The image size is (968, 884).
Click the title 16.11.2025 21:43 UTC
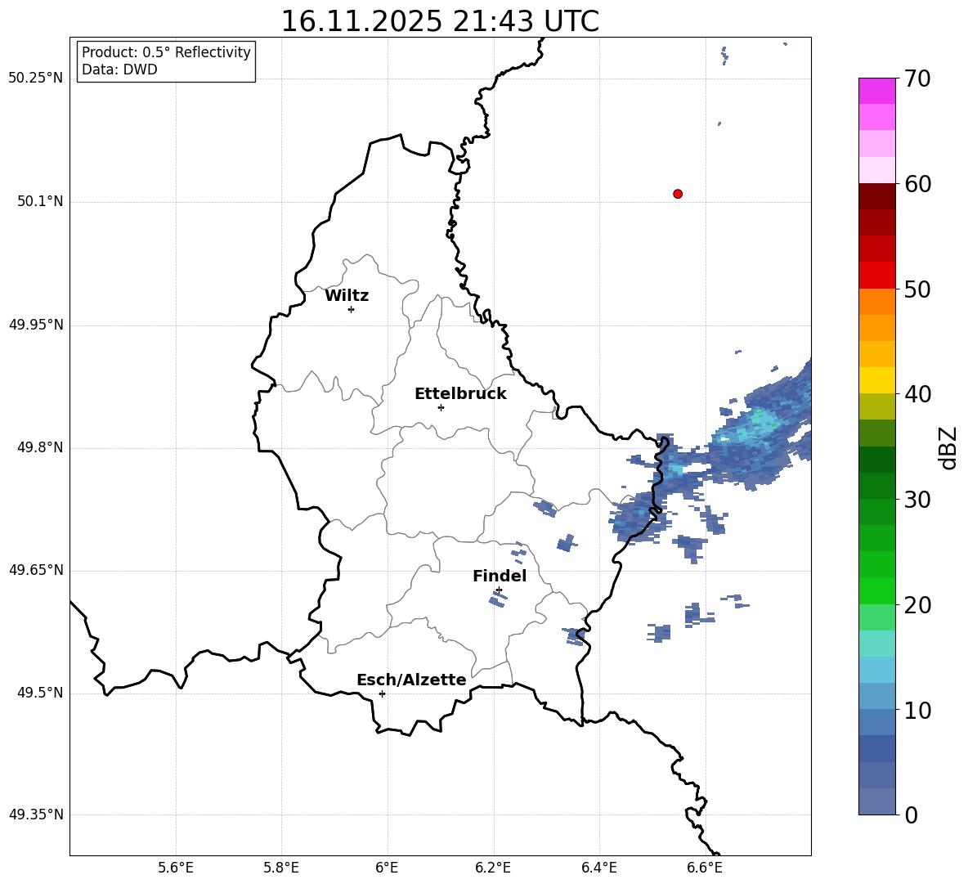pos(440,21)
